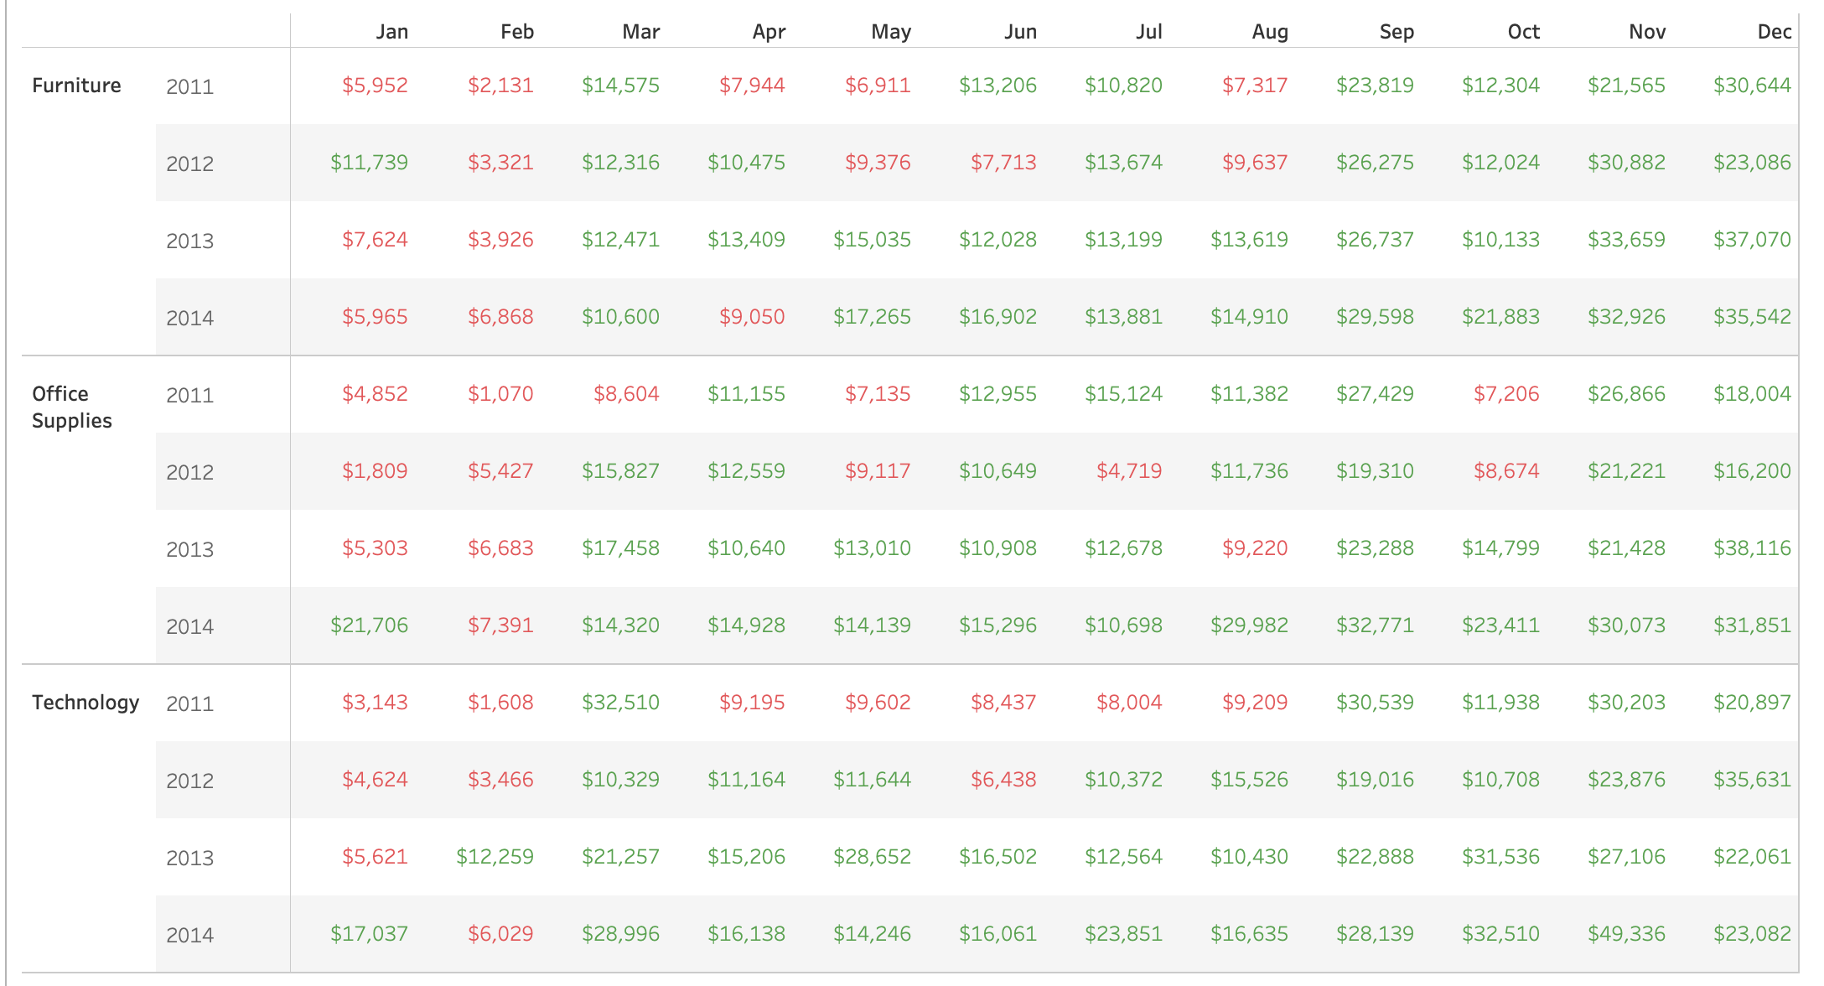This screenshot has width=1824, height=986.
Task: Click the Sep month header
Action: point(1396,32)
